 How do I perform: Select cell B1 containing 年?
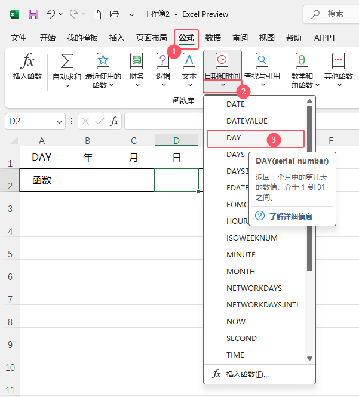pos(87,157)
